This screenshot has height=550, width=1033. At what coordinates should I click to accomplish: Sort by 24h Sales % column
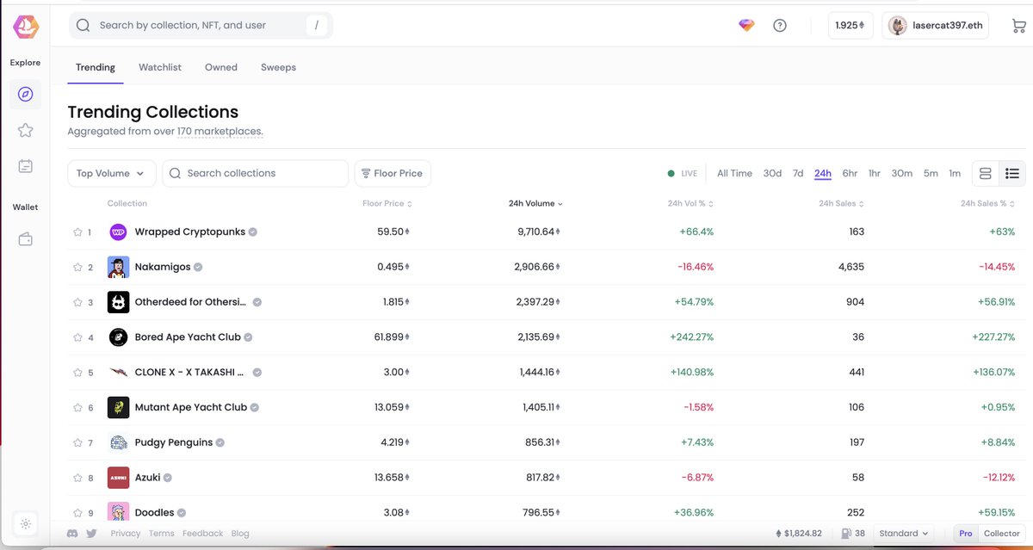click(x=988, y=204)
